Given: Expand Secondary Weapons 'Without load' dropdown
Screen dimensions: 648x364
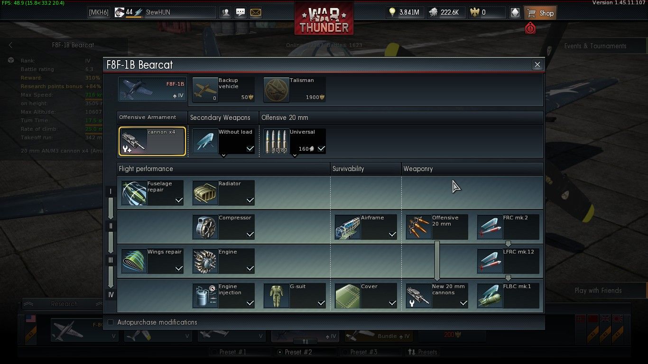Looking at the screenshot, I should 223,155.
